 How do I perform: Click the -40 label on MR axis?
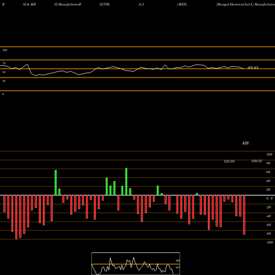tap(268, 216)
